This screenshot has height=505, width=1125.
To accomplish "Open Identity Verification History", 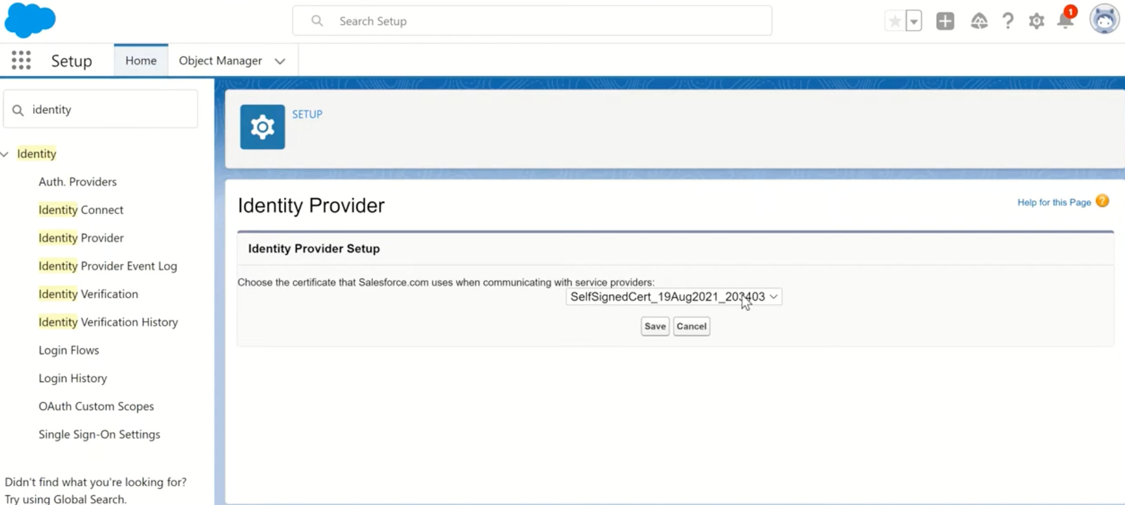I will coord(108,322).
